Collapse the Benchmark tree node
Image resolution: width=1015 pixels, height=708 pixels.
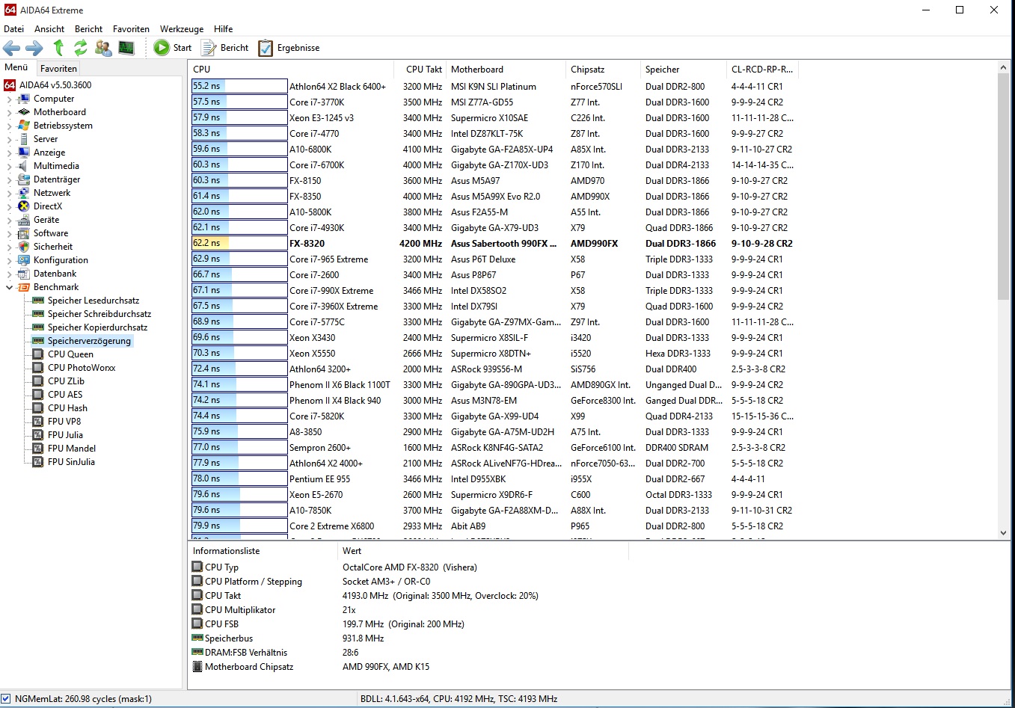pyautogui.click(x=9, y=287)
